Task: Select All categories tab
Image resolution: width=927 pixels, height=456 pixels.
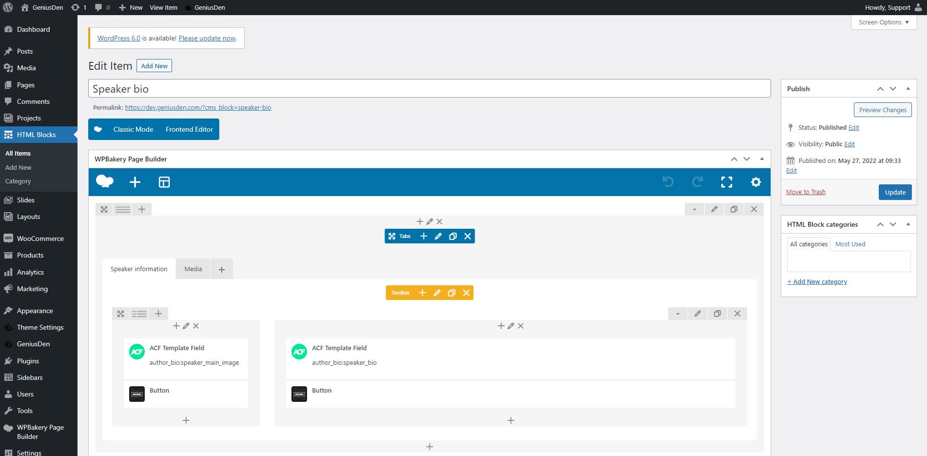Action: click(x=809, y=244)
